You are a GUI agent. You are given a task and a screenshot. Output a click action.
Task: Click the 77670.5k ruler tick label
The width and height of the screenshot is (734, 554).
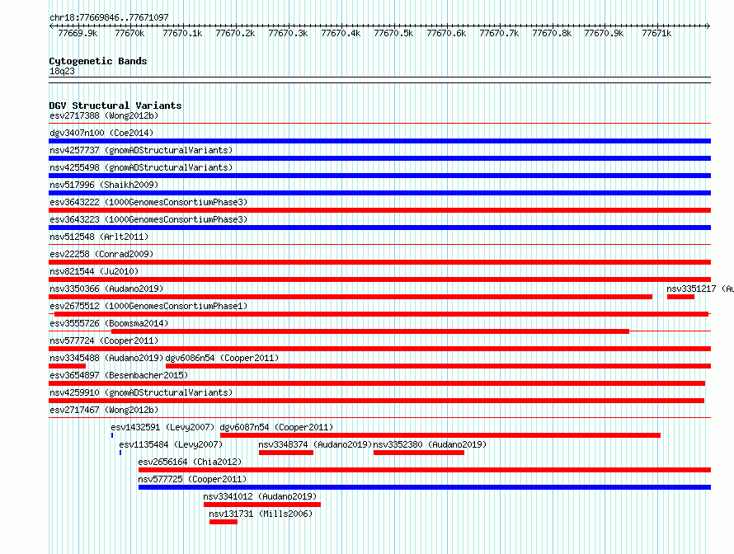pos(393,33)
